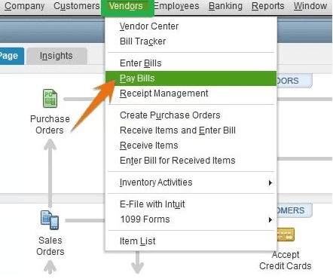This screenshot has height=279, width=333.
Task: Select Receipt Management menu option
Action: pyautogui.click(x=191, y=94)
